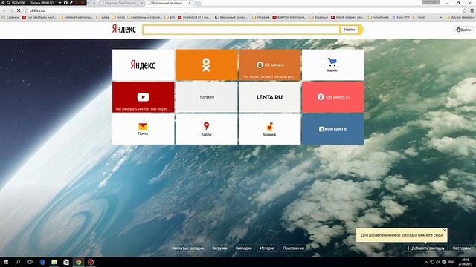Focus the Yandex search input field
The image size is (476, 267).
[241, 30]
